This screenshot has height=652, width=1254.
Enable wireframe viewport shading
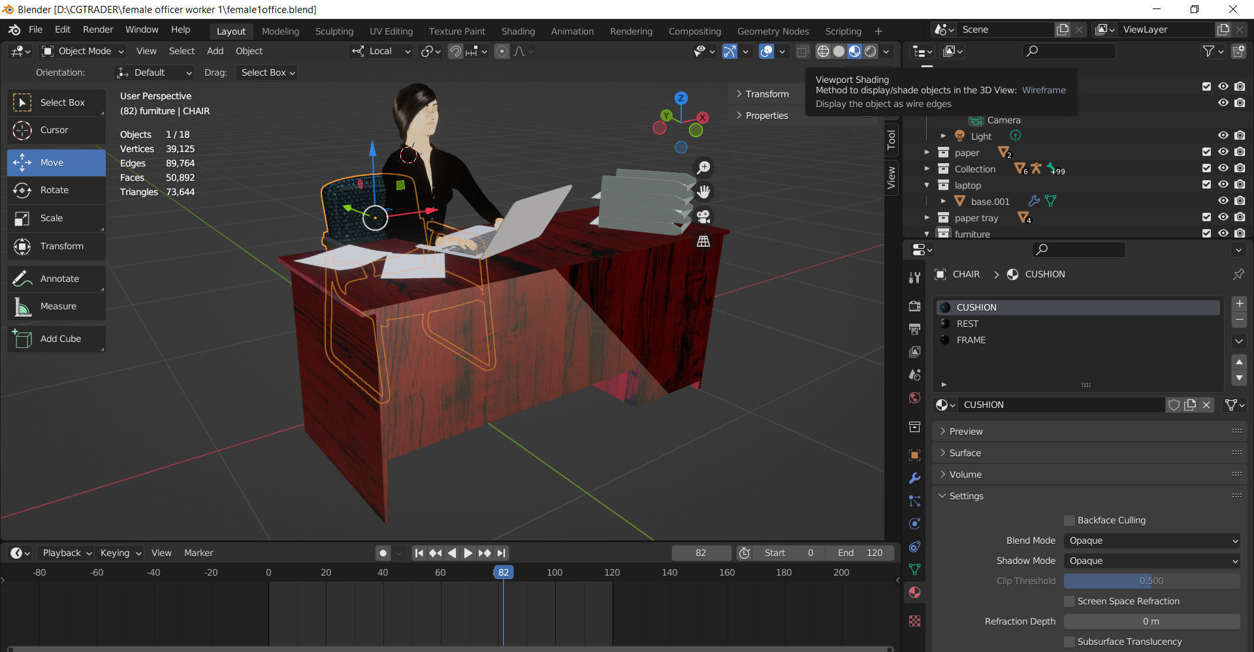coord(824,51)
